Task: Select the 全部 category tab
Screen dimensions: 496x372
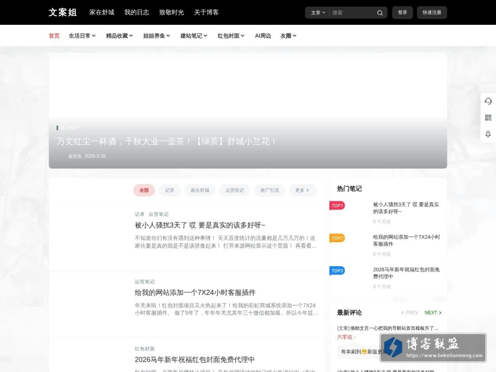Action: (144, 190)
